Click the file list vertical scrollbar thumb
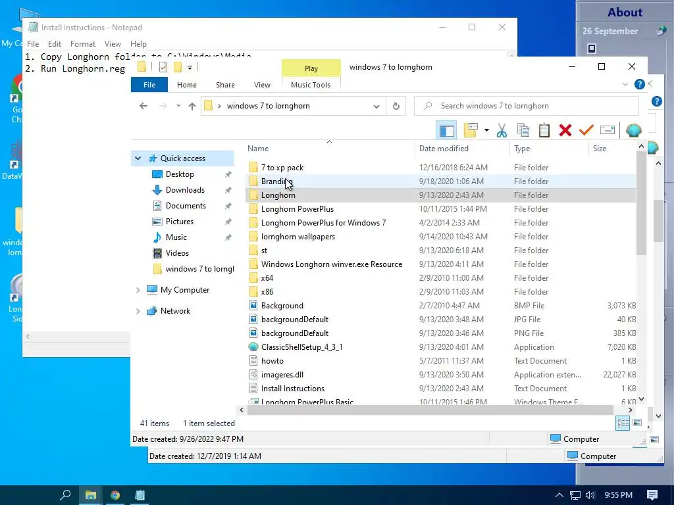Viewport: 674px width, 505px height. point(641,204)
